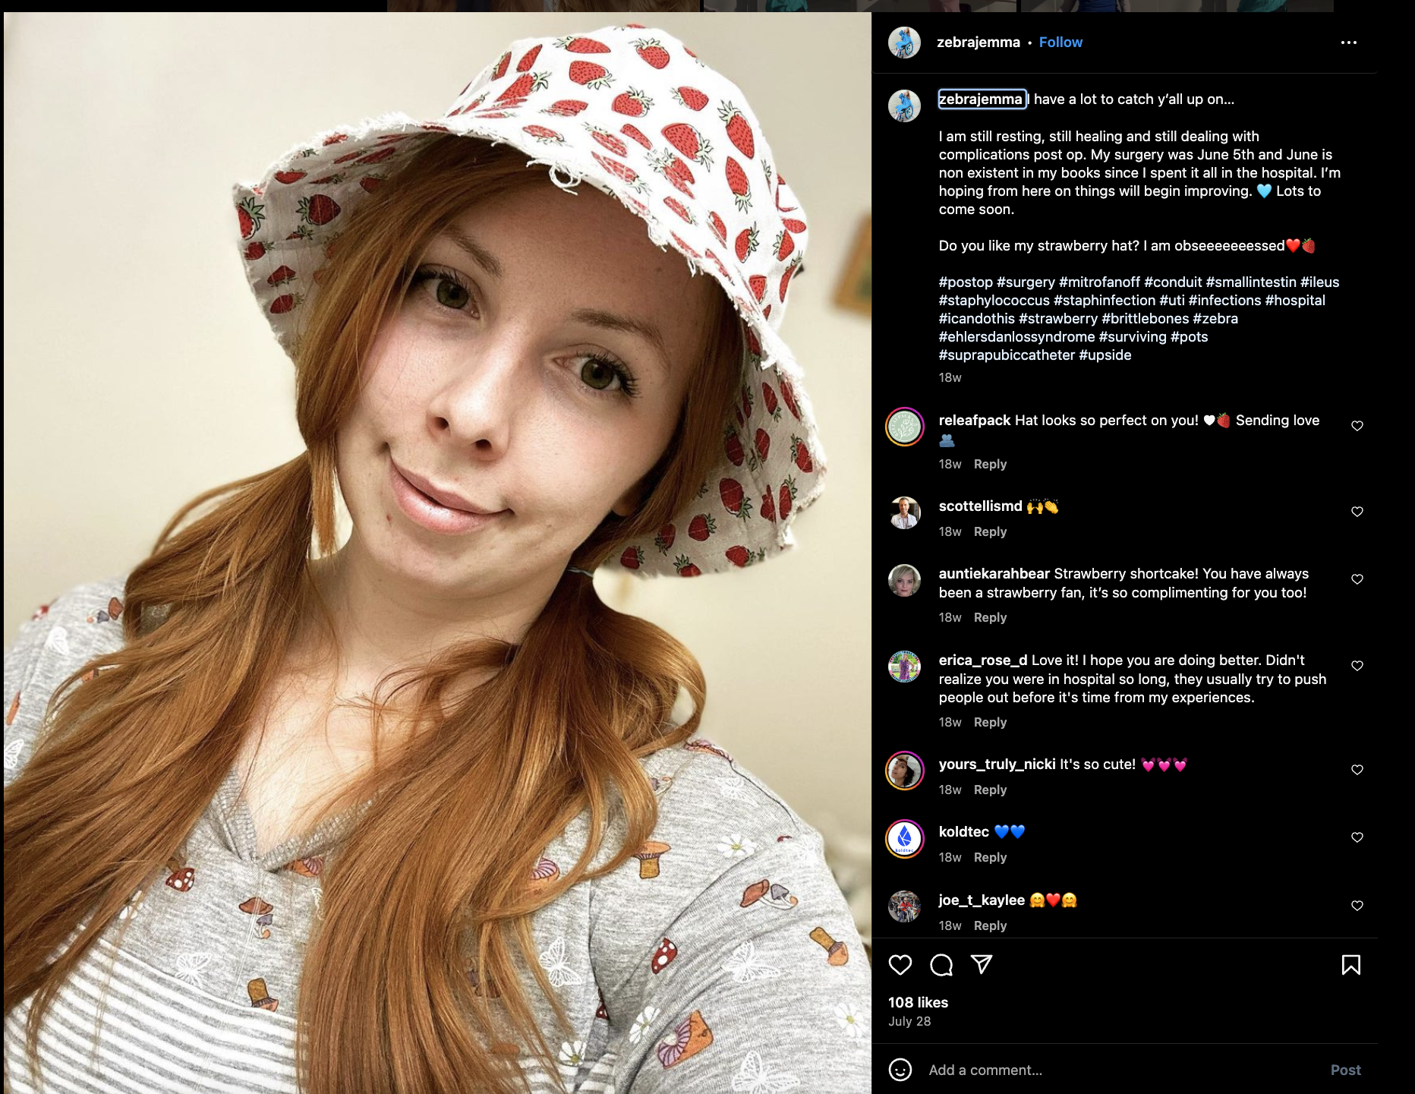The image size is (1415, 1094).
Task: Click the Add a comment field
Action: (1123, 1070)
